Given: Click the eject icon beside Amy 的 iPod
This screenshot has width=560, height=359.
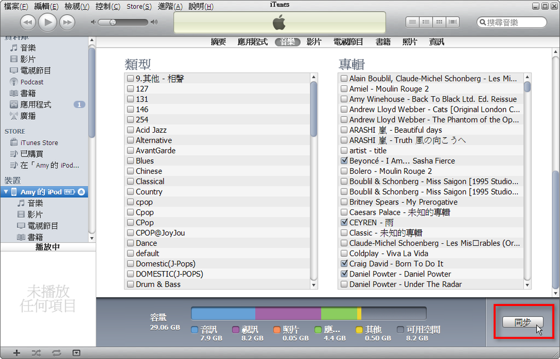Looking at the screenshot, I should [81, 192].
